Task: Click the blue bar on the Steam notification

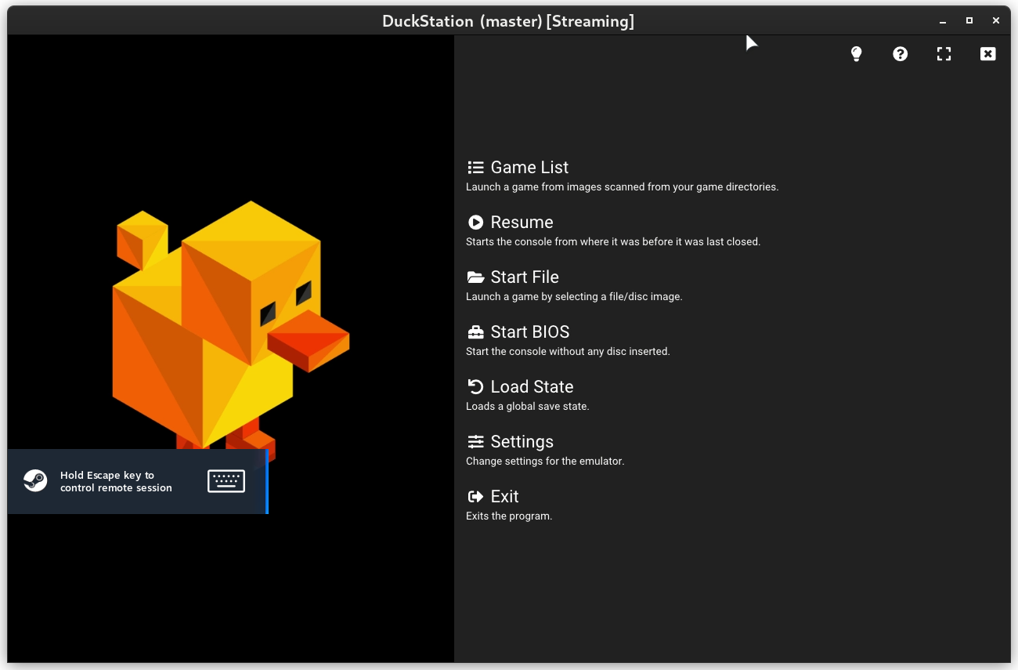Action: [268, 481]
